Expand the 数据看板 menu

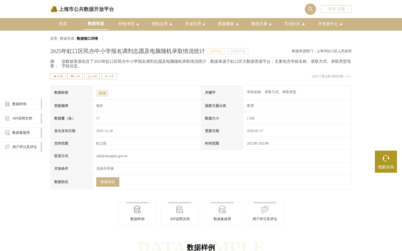(228, 24)
